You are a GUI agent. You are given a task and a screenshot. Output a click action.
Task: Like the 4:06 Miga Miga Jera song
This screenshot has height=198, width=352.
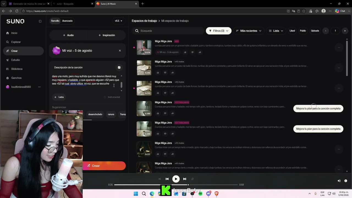click(158, 73)
